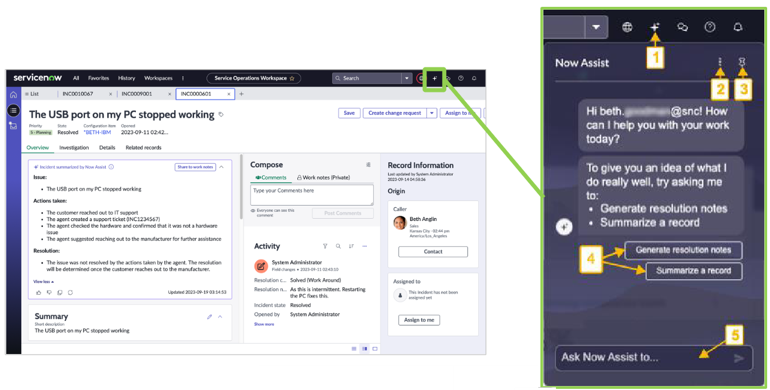Click the Save button
770x390 pixels.
point(349,113)
